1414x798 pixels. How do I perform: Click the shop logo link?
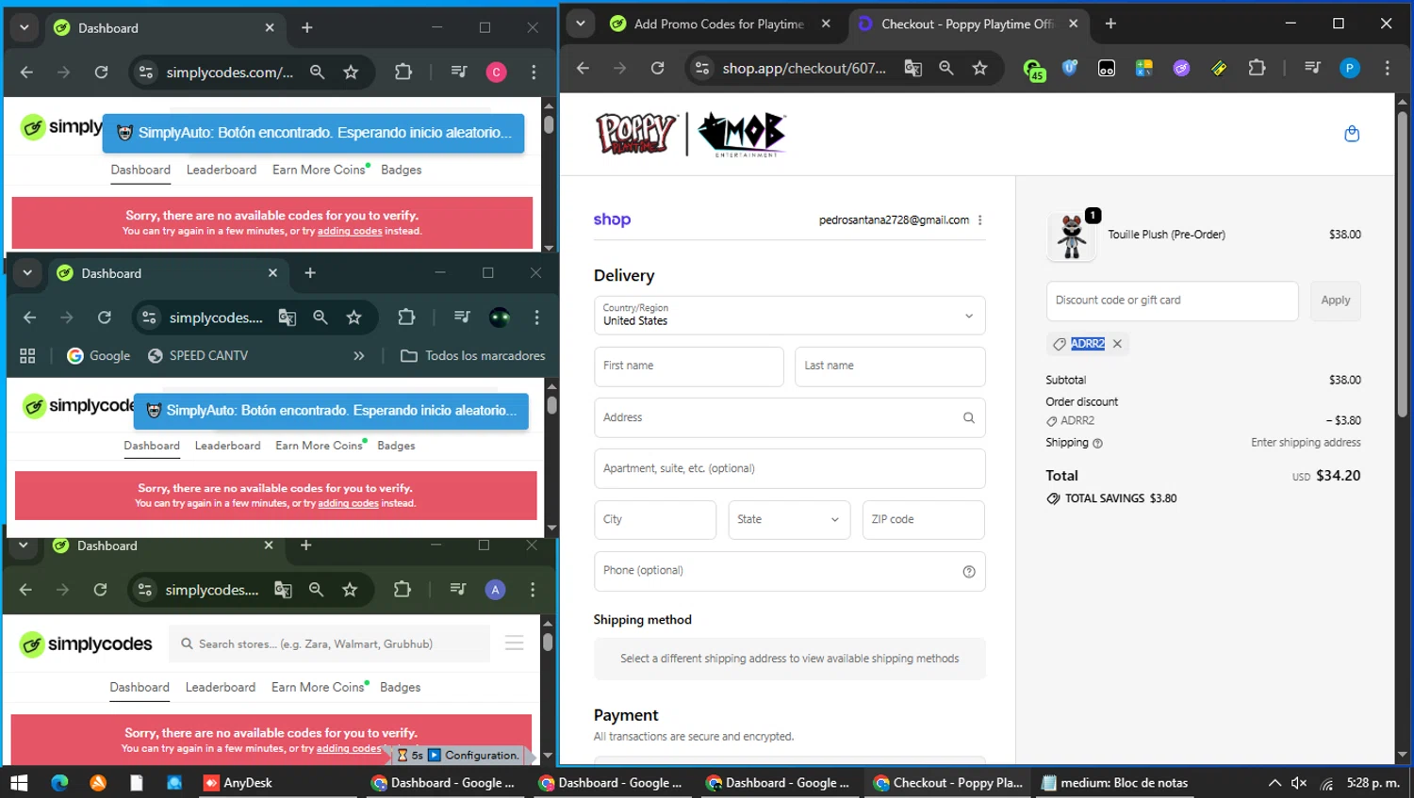pyautogui.click(x=612, y=220)
